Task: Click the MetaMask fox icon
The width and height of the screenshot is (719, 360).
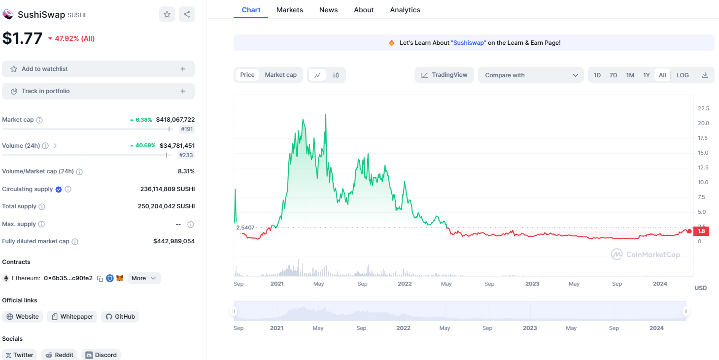Action: [x=120, y=278]
